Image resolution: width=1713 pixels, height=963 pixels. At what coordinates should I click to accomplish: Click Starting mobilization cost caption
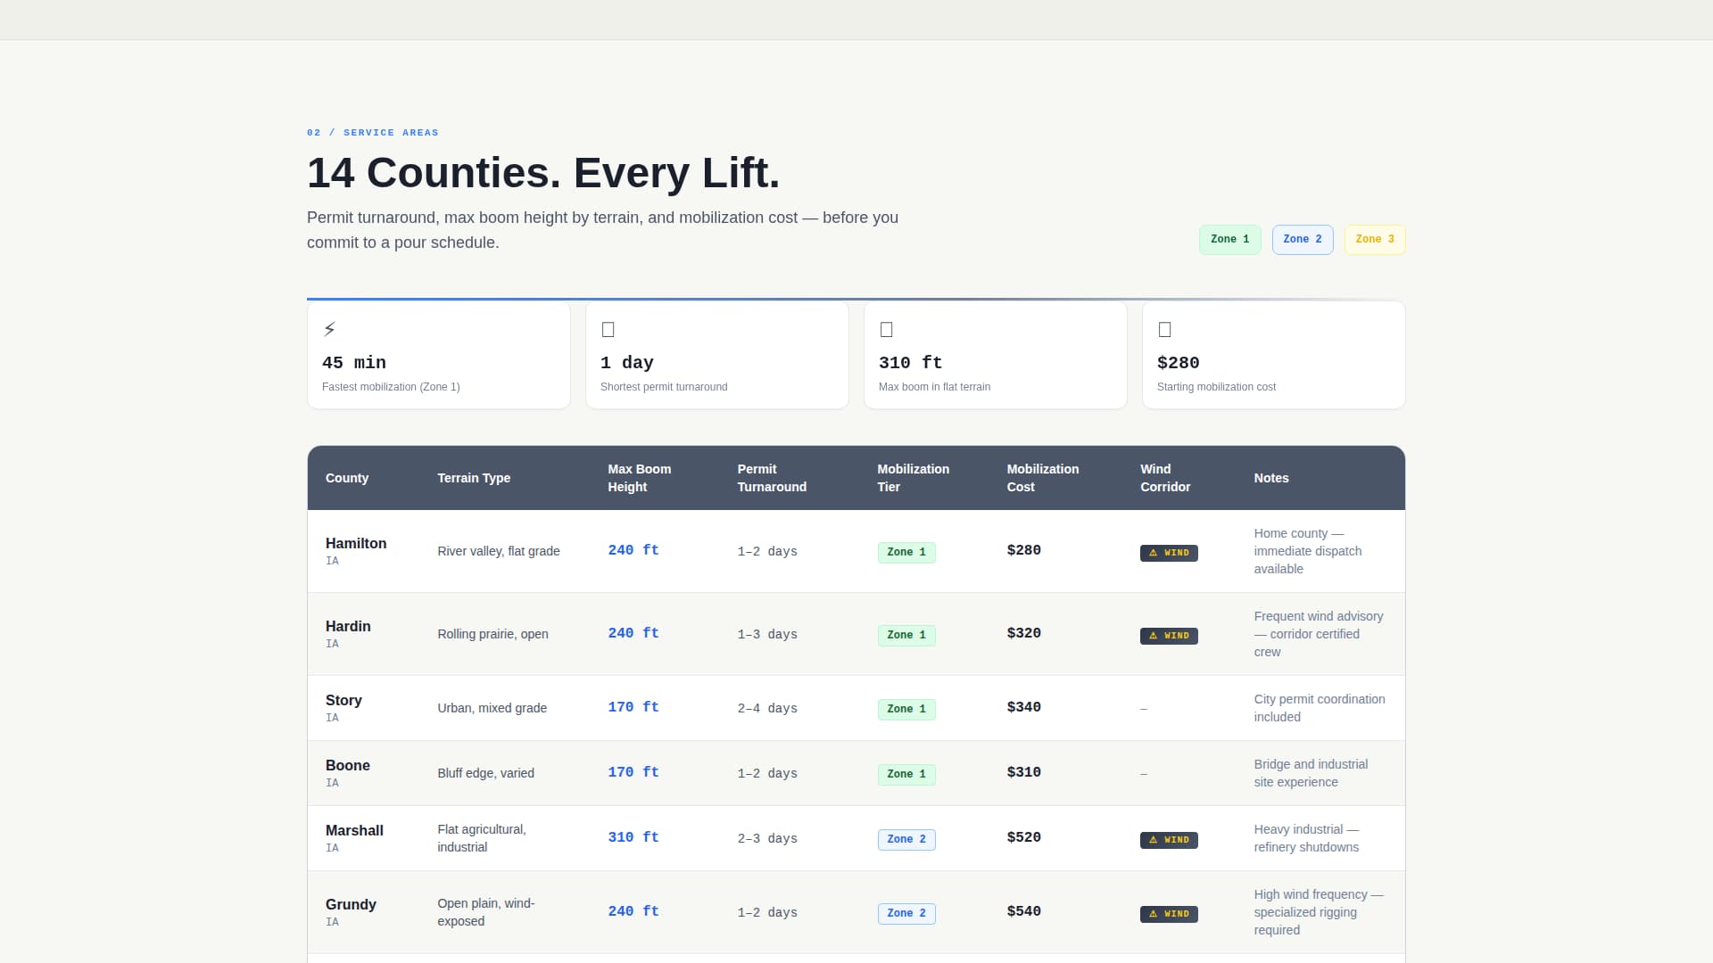(x=1216, y=387)
